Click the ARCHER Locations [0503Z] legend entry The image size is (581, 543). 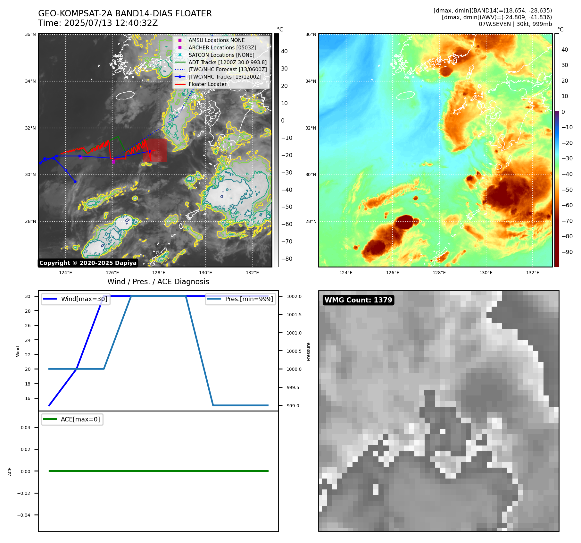pos(222,47)
